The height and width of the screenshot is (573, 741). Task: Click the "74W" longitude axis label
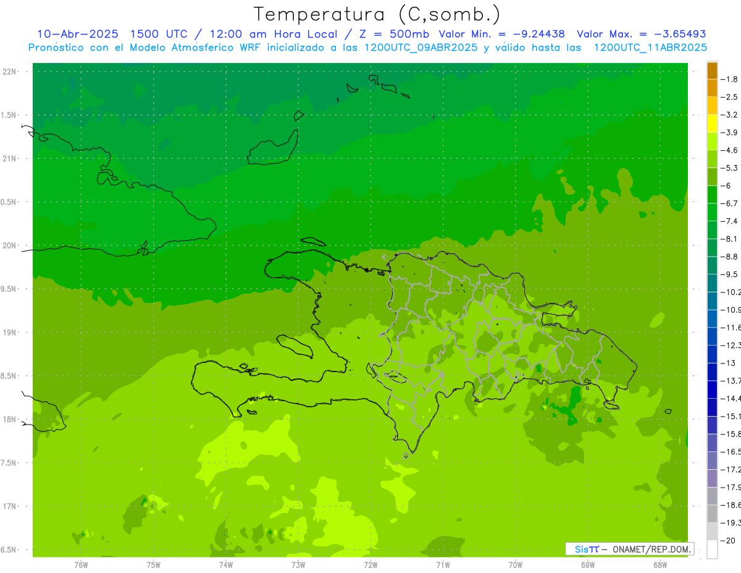225,564
